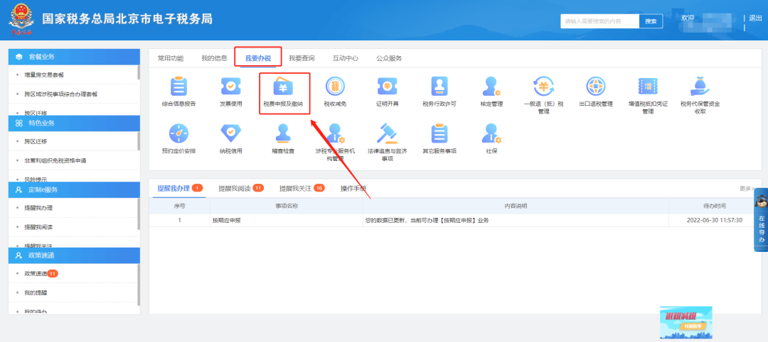Image resolution: width=768 pixels, height=342 pixels.
Task: Switch to 我的信息 tab
Action: coord(214,58)
